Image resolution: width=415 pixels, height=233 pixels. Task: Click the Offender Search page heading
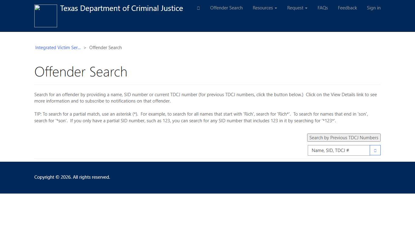tap(81, 72)
